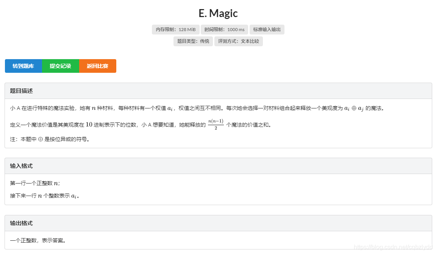Screen dimensions: 436x254
Task: Click the text 一个正整数，表示答案
Action: pos(38,240)
